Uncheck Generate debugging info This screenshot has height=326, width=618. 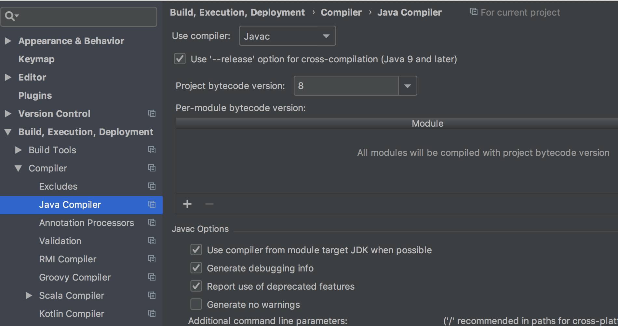tap(196, 268)
